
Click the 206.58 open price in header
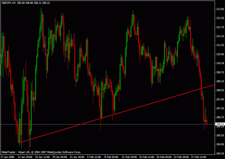[x=21, y=3]
